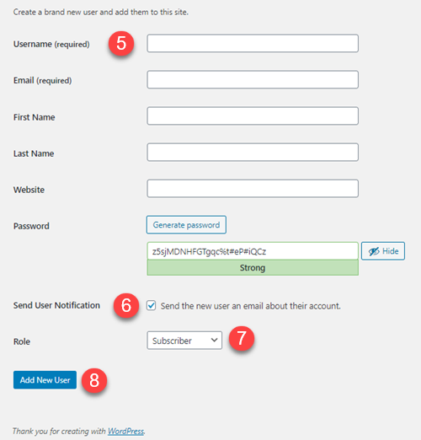This screenshot has height=440, width=421.
Task: Click the red step 7 marker
Action: click(242, 338)
